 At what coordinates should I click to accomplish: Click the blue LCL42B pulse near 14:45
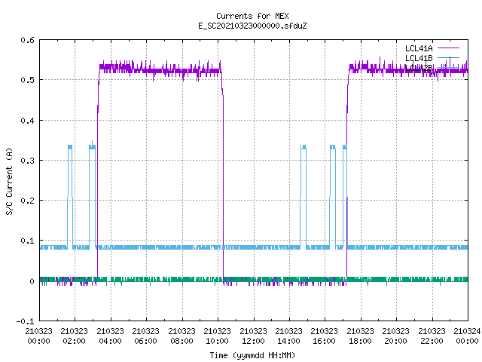304,197
